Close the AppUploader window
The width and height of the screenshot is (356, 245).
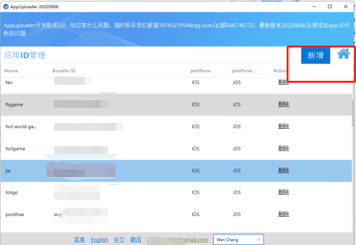tap(346, 6)
